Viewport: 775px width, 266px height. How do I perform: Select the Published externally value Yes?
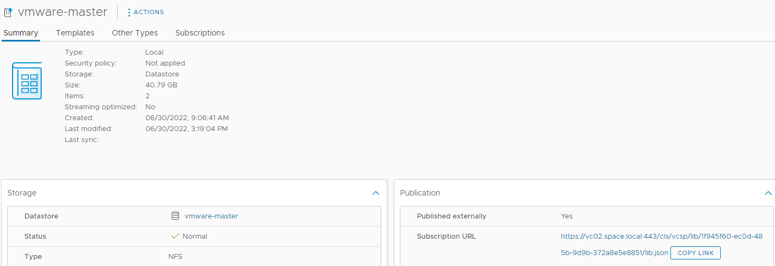567,216
